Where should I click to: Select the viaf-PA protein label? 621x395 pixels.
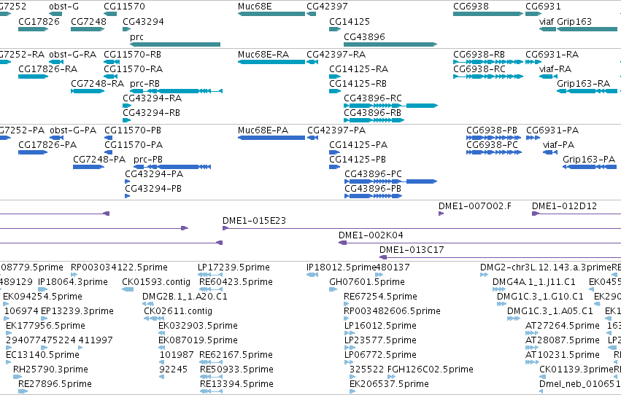(x=558, y=145)
